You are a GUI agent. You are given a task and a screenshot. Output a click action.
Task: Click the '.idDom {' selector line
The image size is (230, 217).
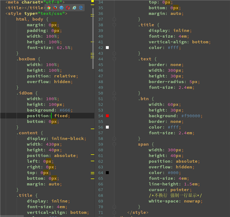pyautogui.click(x=27, y=93)
